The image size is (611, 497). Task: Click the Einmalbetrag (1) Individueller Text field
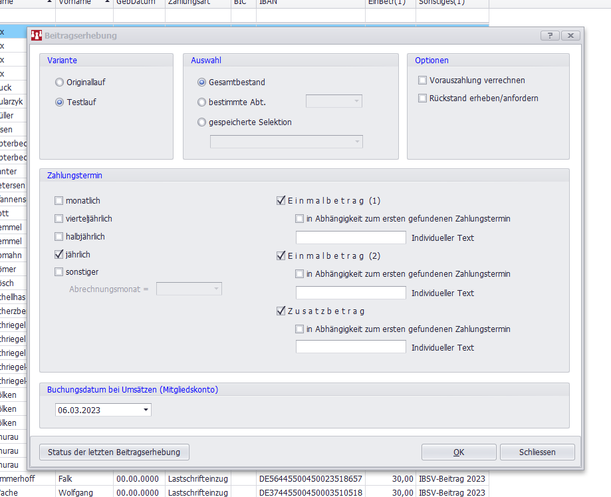pyautogui.click(x=350, y=238)
